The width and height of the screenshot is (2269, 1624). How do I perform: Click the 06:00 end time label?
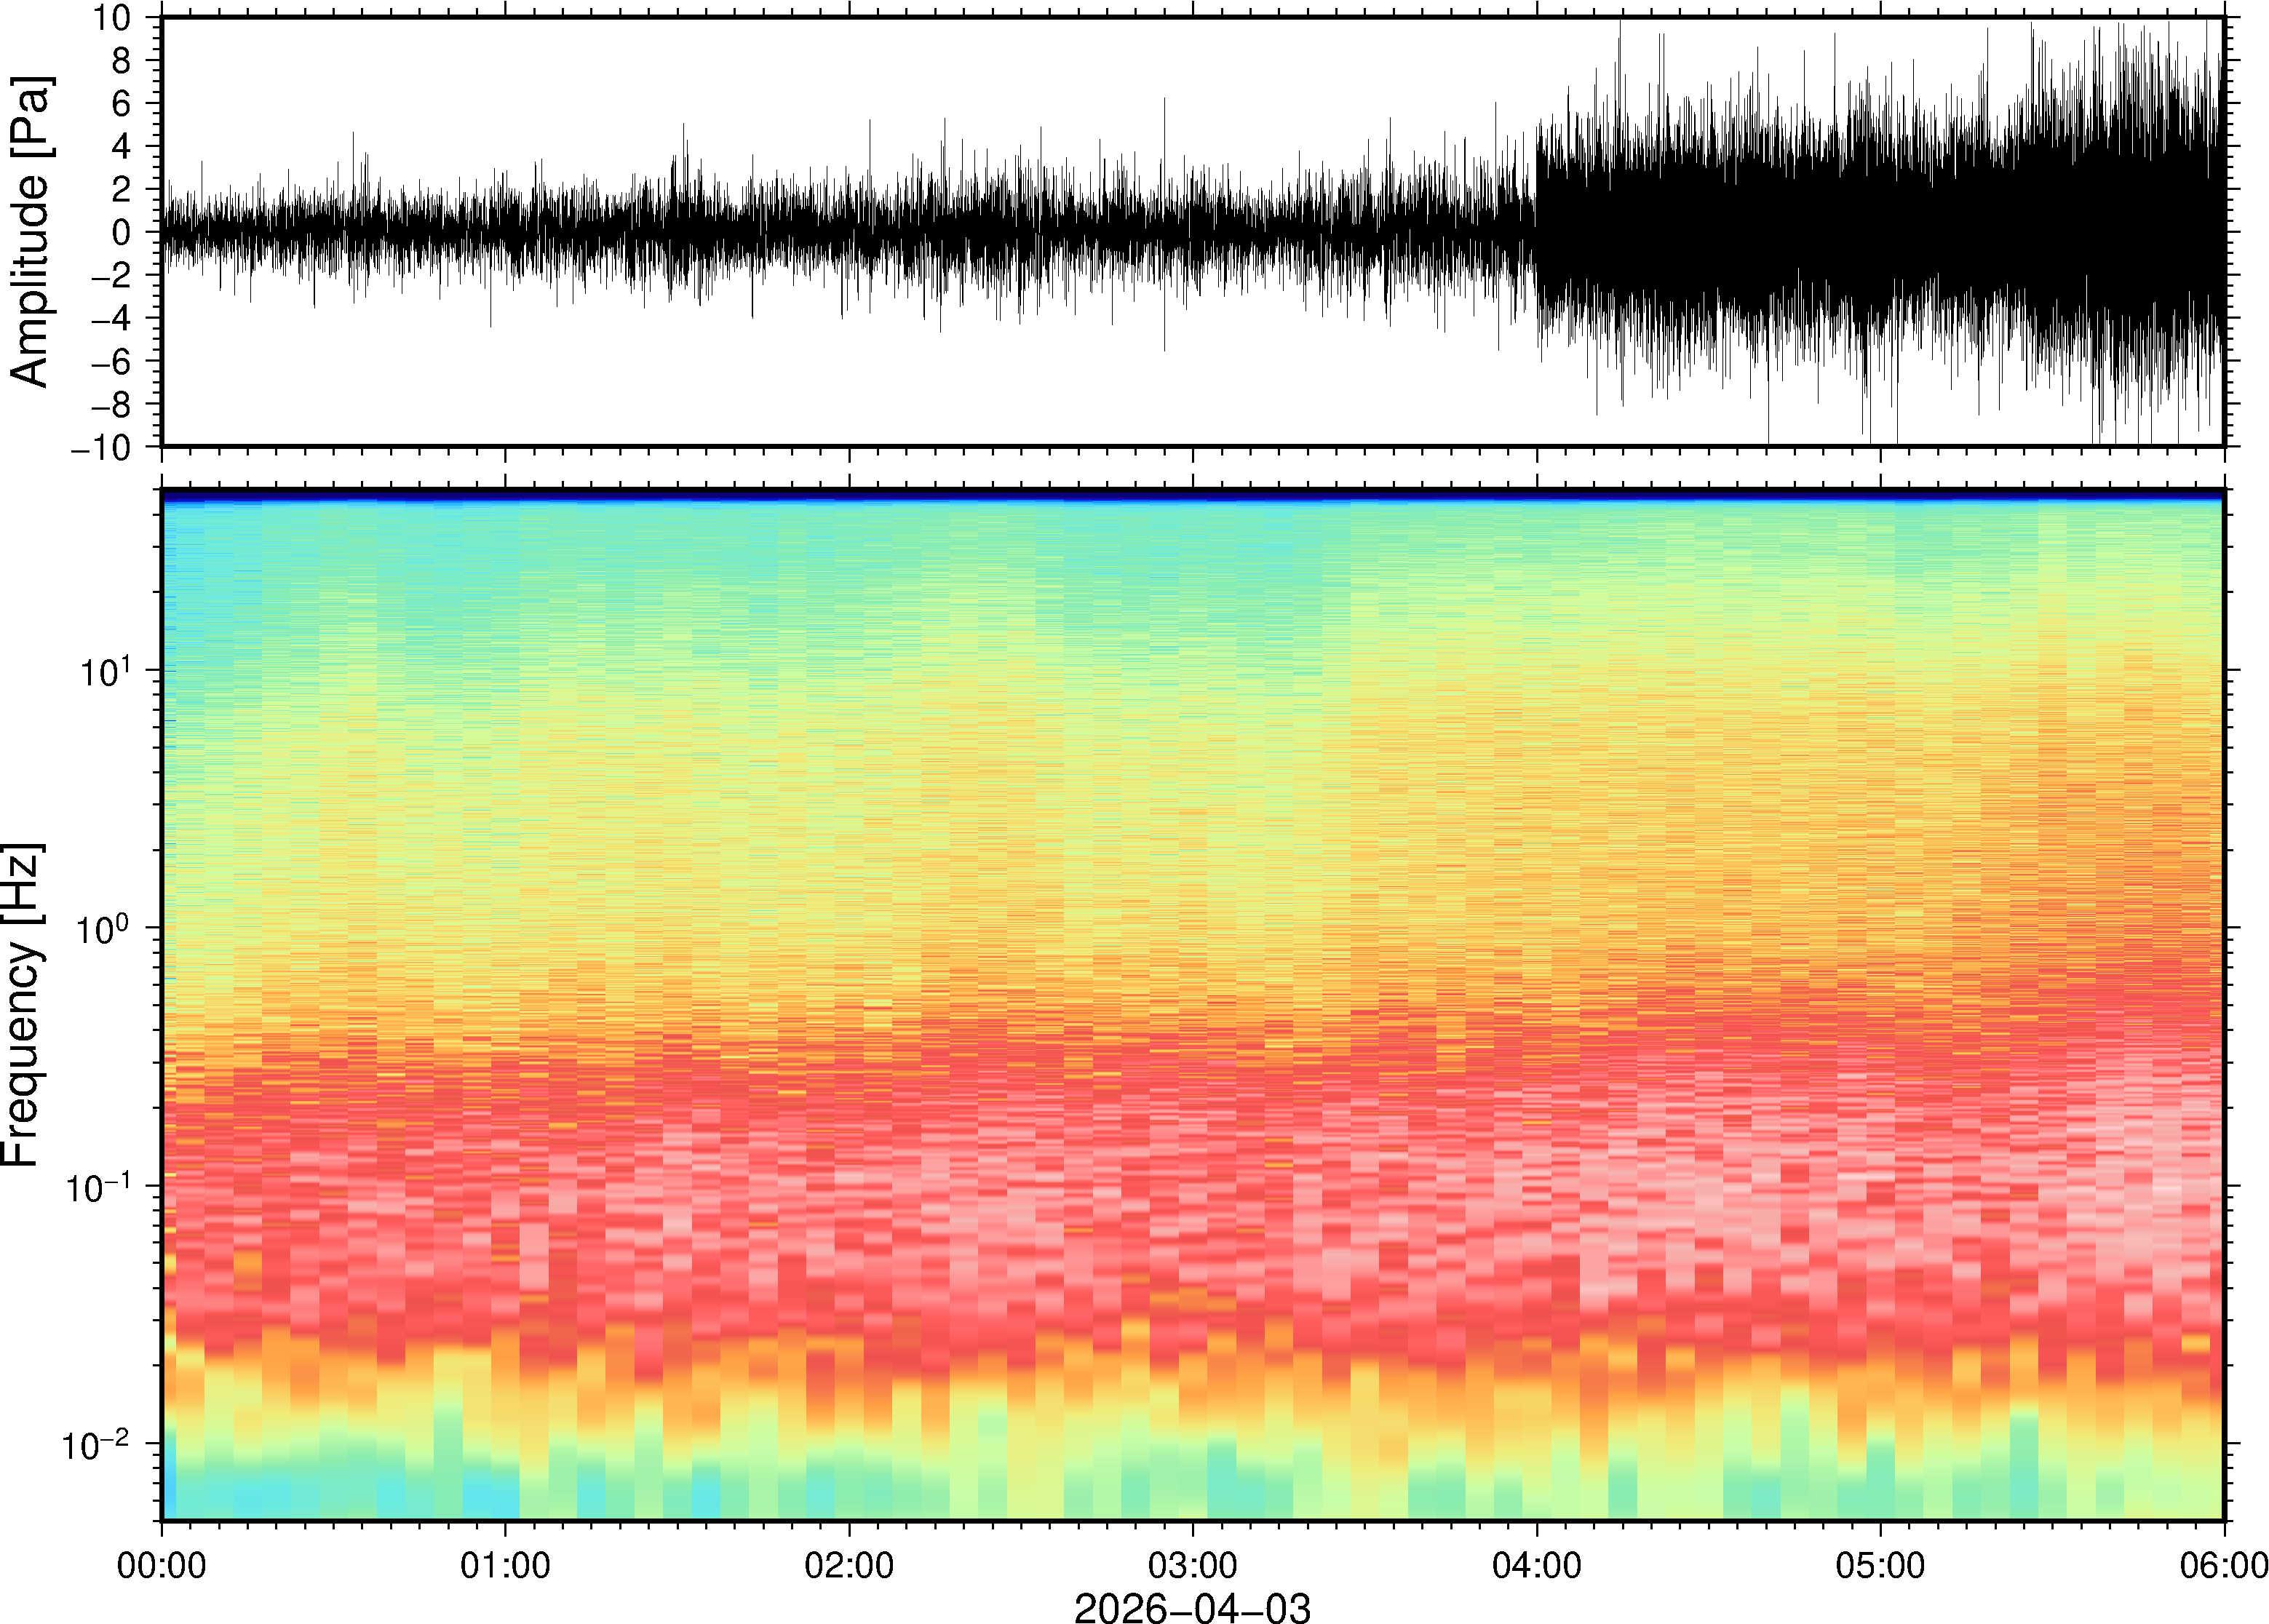click(x=2223, y=1565)
